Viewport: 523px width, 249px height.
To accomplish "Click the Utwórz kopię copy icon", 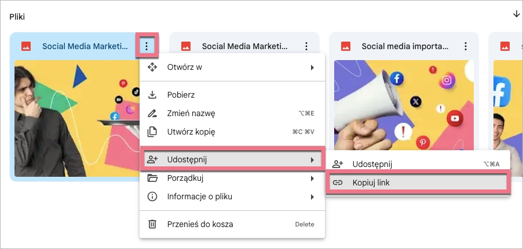I will pos(152,132).
